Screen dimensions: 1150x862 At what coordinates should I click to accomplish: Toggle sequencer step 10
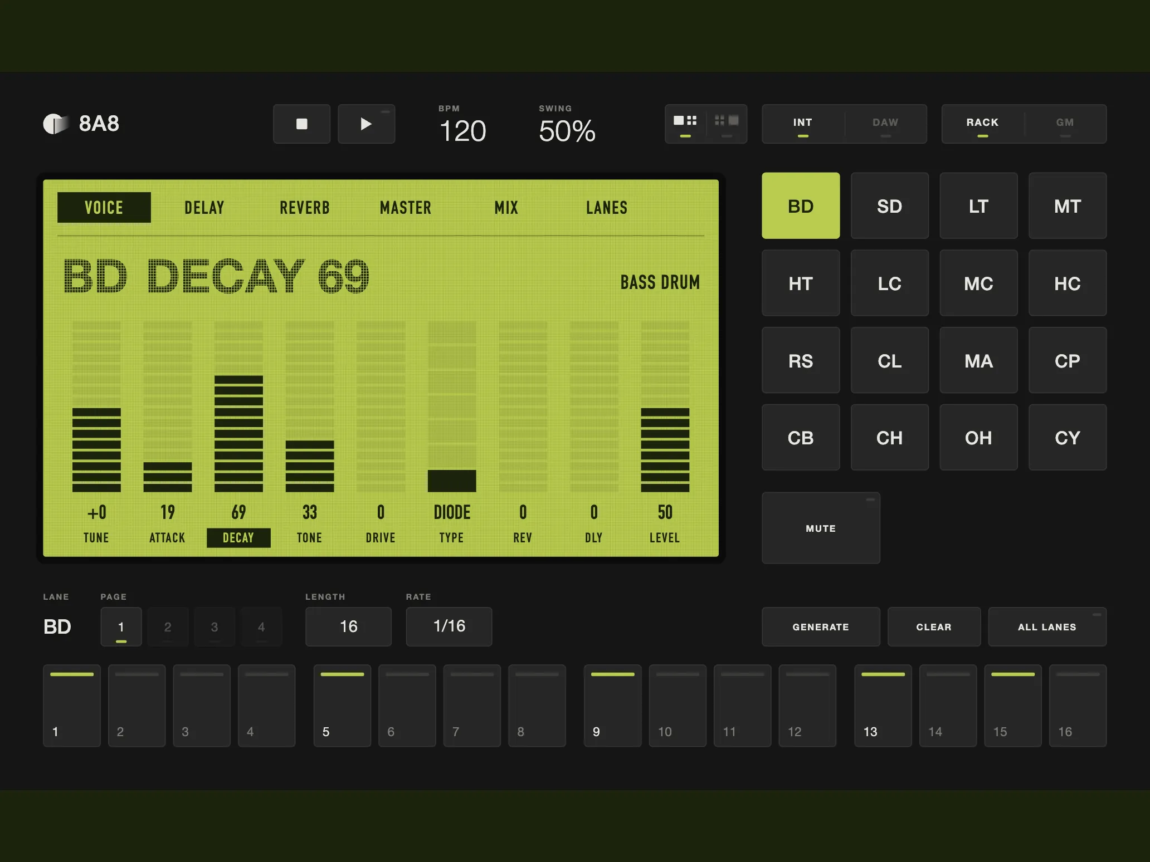point(678,705)
